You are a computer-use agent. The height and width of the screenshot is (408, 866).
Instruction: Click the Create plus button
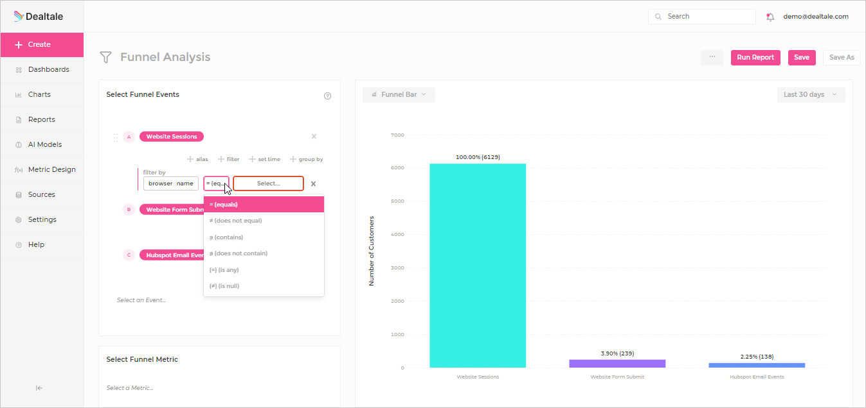(42, 44)
